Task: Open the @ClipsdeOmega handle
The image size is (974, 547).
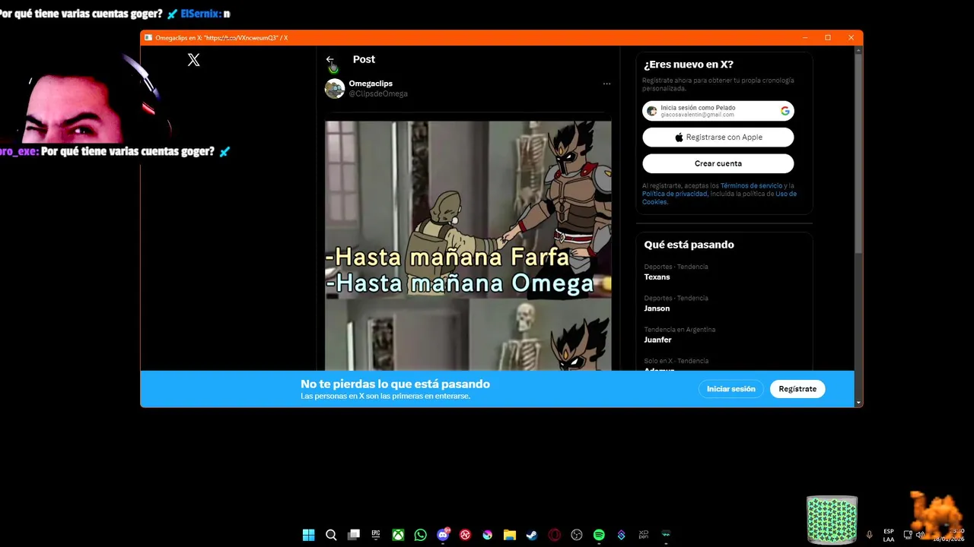Action: tap(378, 93)
